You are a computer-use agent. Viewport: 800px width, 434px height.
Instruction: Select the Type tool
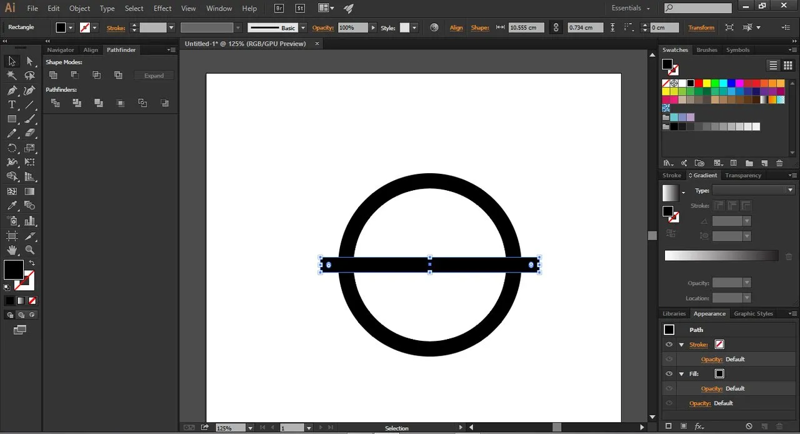tap(12, 104)
